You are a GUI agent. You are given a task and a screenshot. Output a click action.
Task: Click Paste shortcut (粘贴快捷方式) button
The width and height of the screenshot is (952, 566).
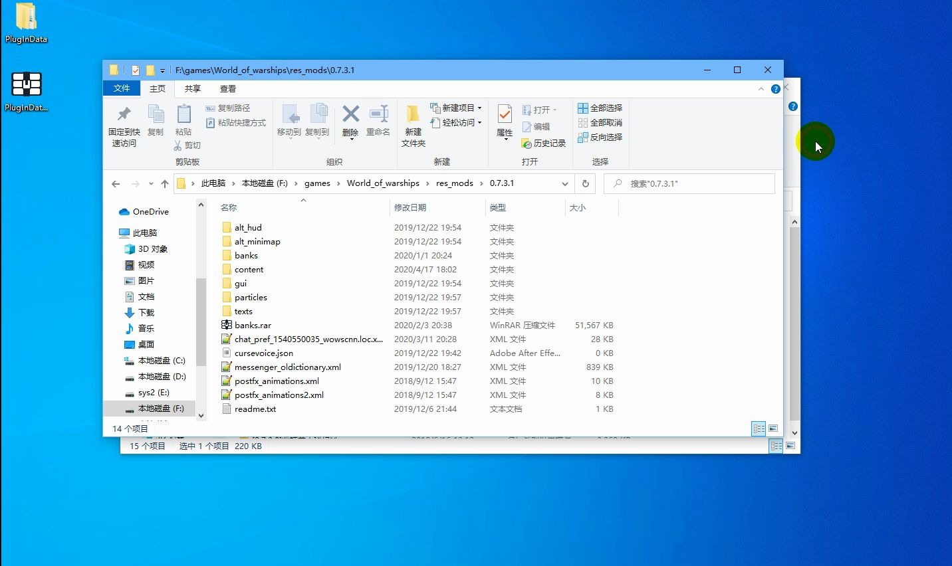(236, 123)
